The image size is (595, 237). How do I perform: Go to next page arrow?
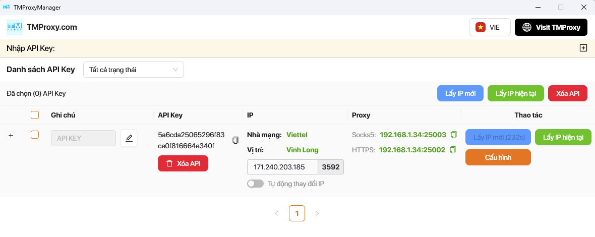pos(317,213)
